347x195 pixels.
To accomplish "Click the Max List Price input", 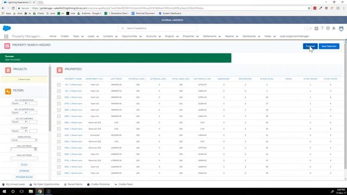I will pos(24,159).
